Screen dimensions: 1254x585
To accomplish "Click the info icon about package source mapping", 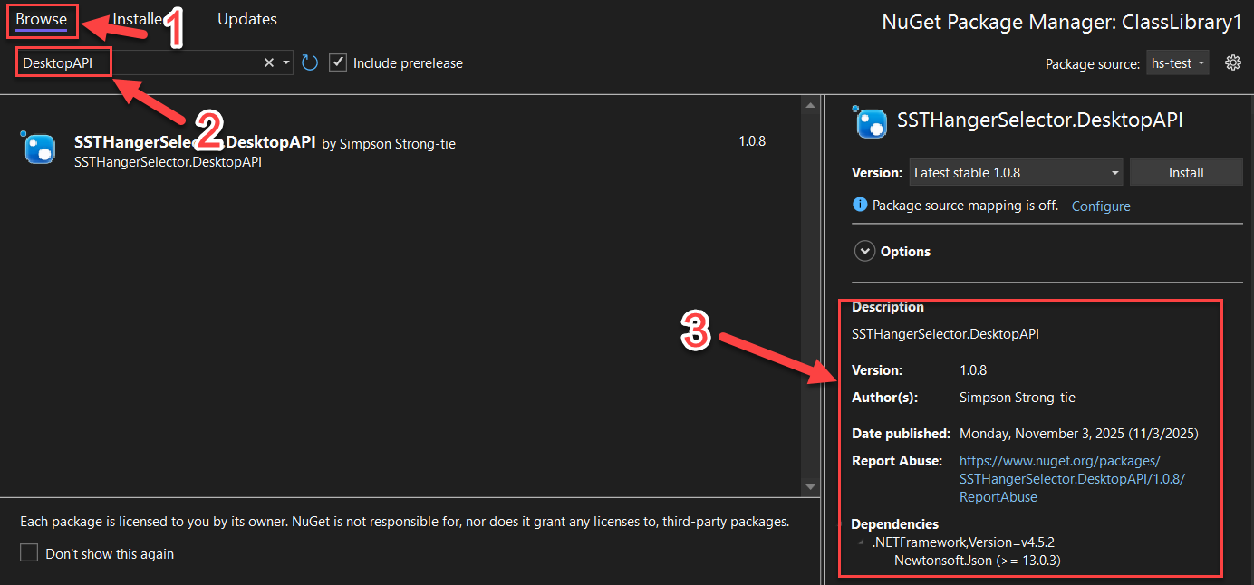I will [x=859, y=205].
